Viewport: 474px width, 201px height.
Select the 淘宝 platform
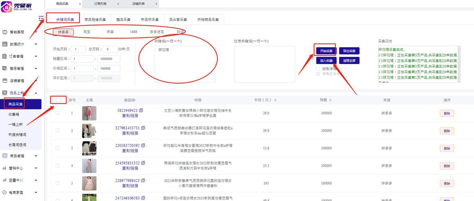click(87, 32)
